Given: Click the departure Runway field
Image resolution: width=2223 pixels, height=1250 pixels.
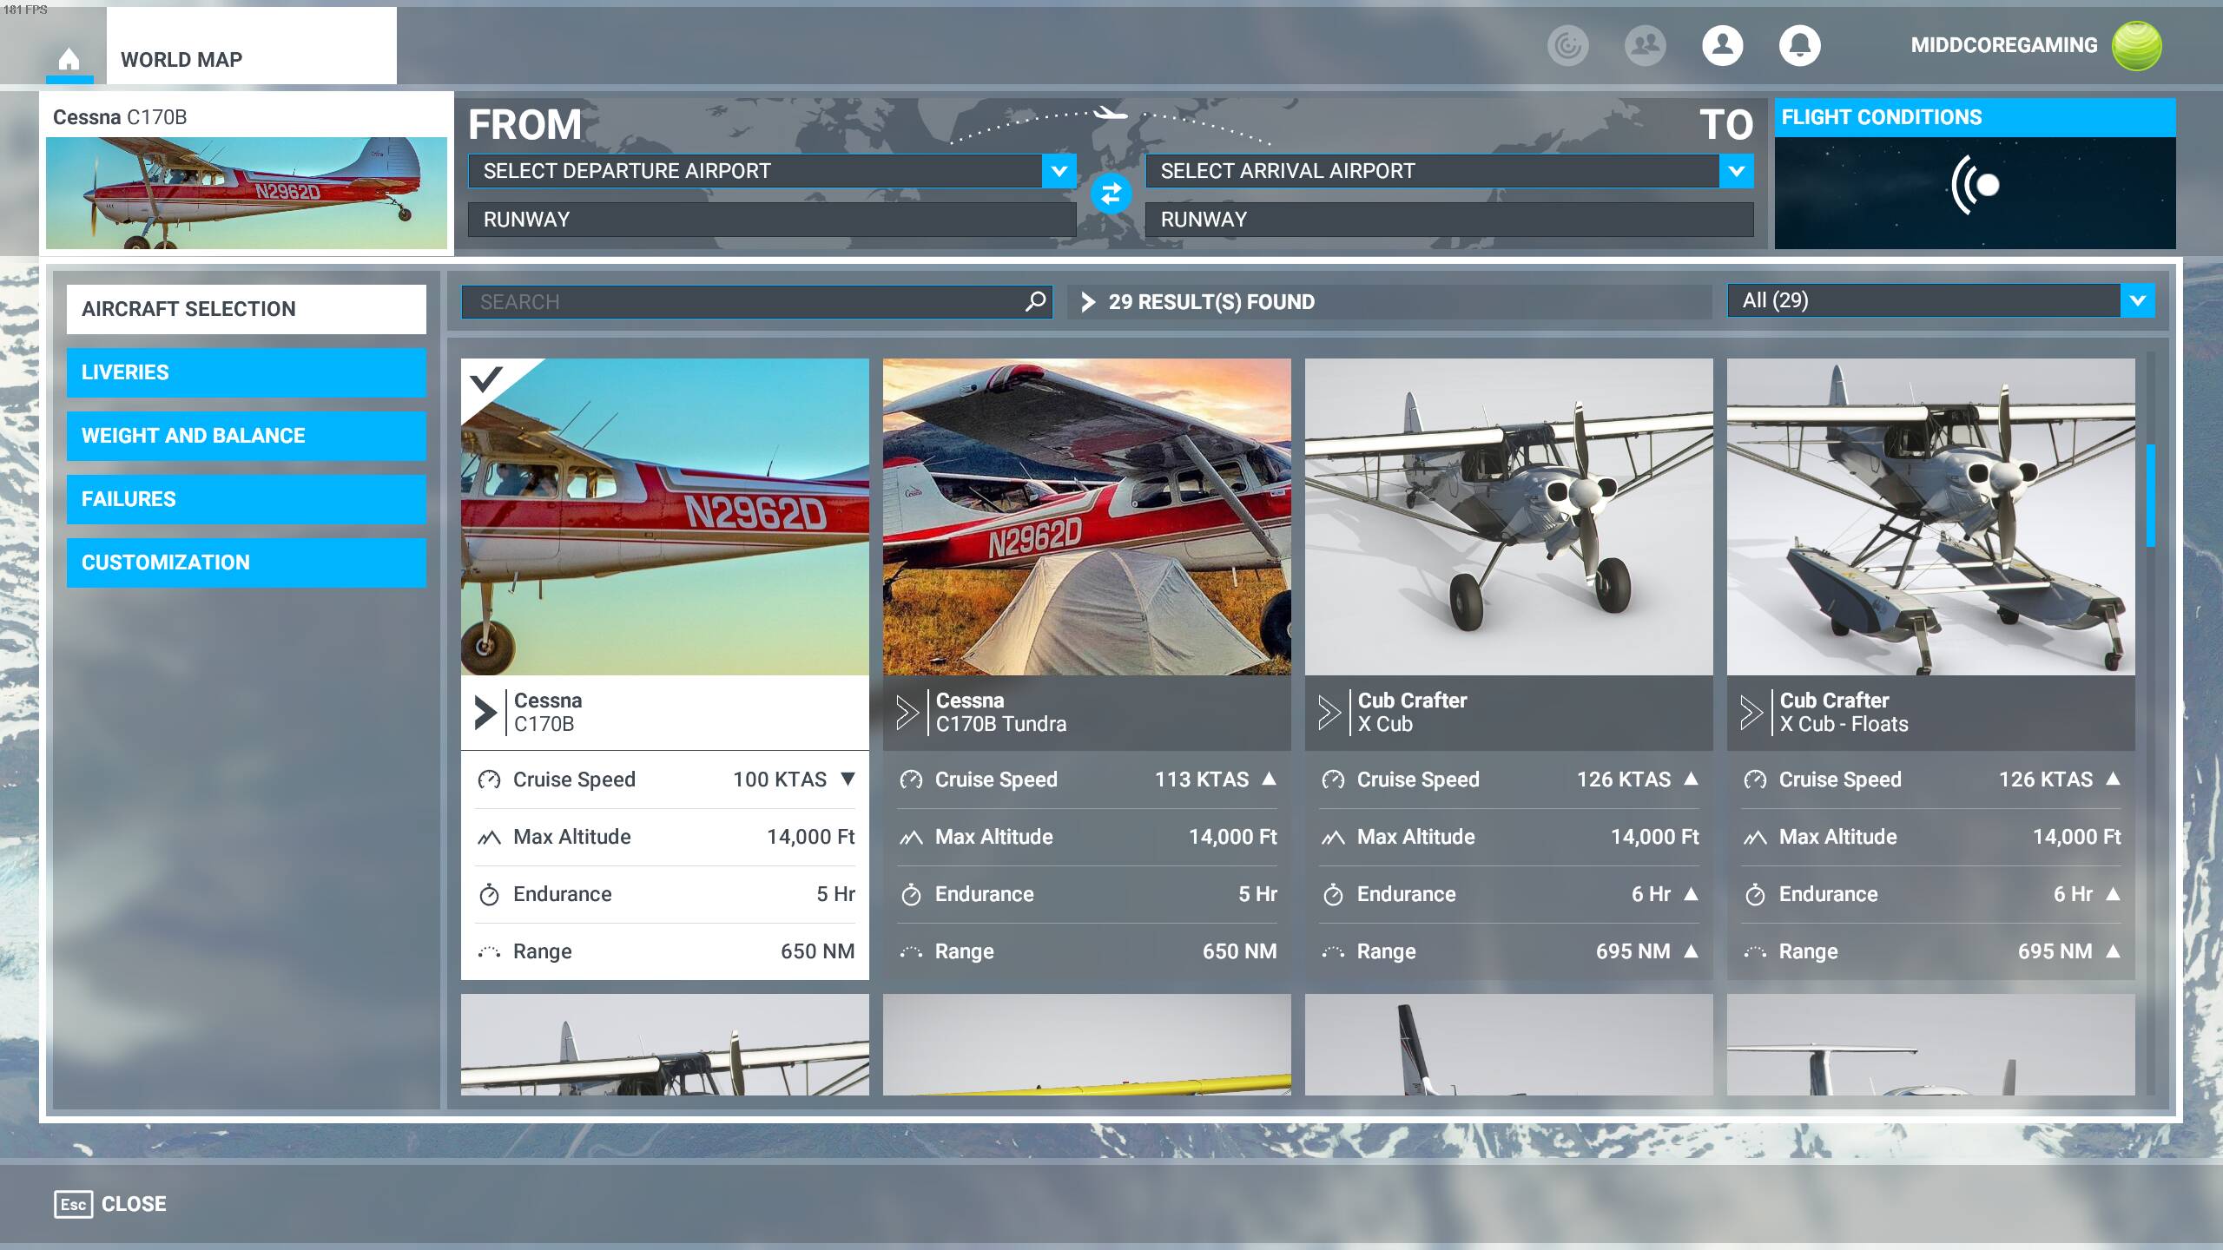Looking at the screenshot, I should [x=772, y=220].
